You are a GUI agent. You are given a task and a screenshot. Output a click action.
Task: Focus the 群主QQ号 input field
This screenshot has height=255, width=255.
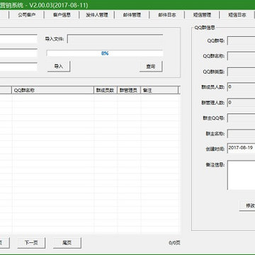(x=241, y=118)
